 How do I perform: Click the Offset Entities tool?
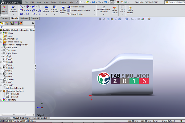(63, 10)
